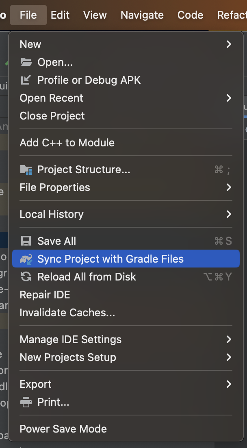Click the printer icon beside Print...
The image size is (247, 448).
click(x=26, y=402)
